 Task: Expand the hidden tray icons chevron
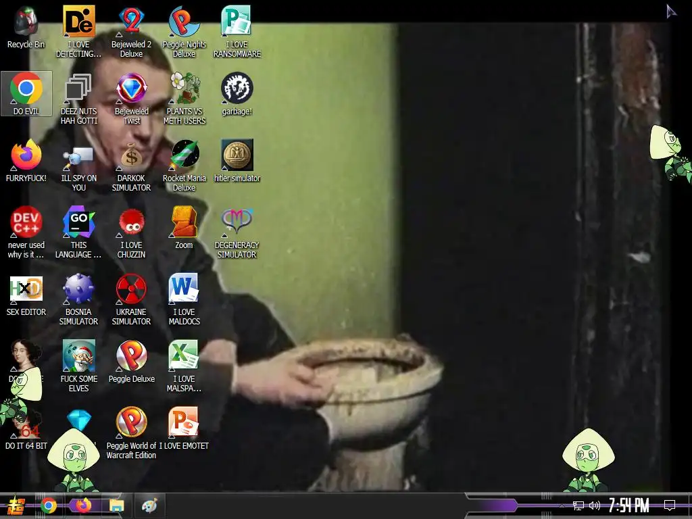coord(562,505)
